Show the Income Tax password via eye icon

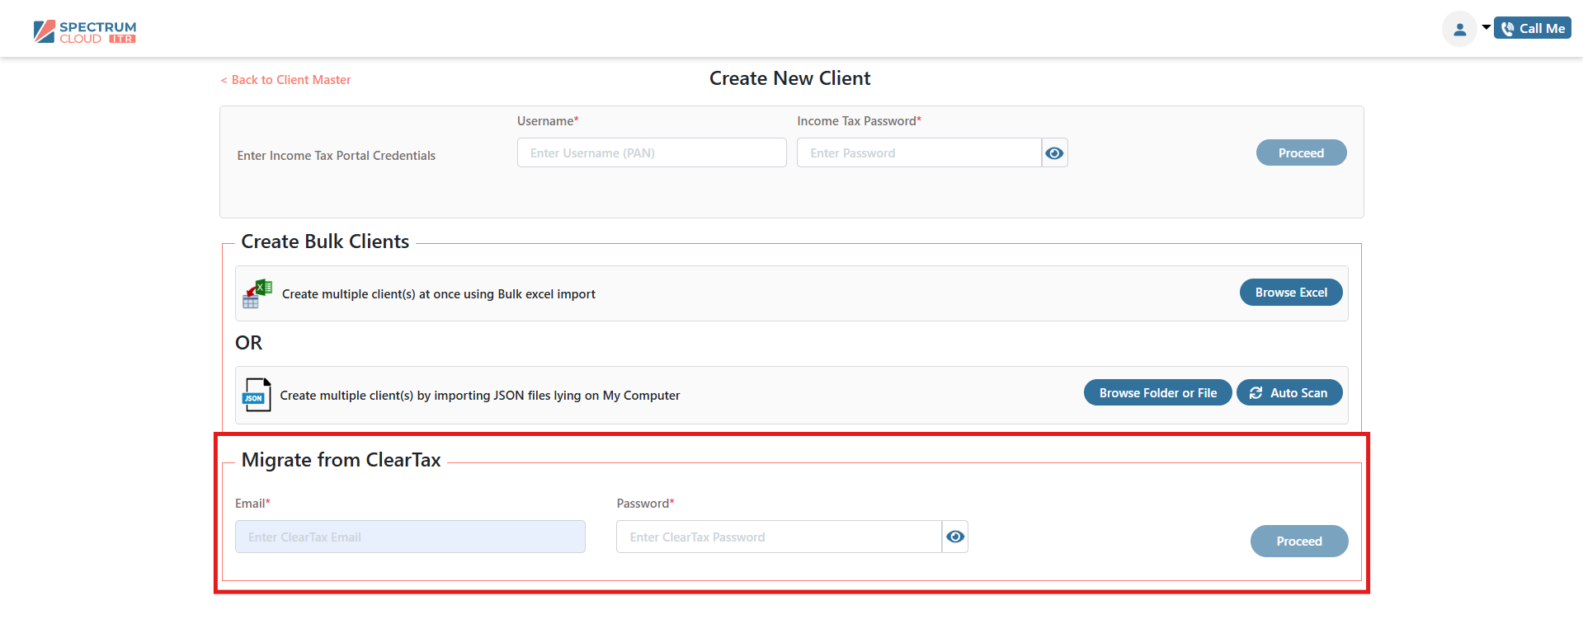point(1054,153)
